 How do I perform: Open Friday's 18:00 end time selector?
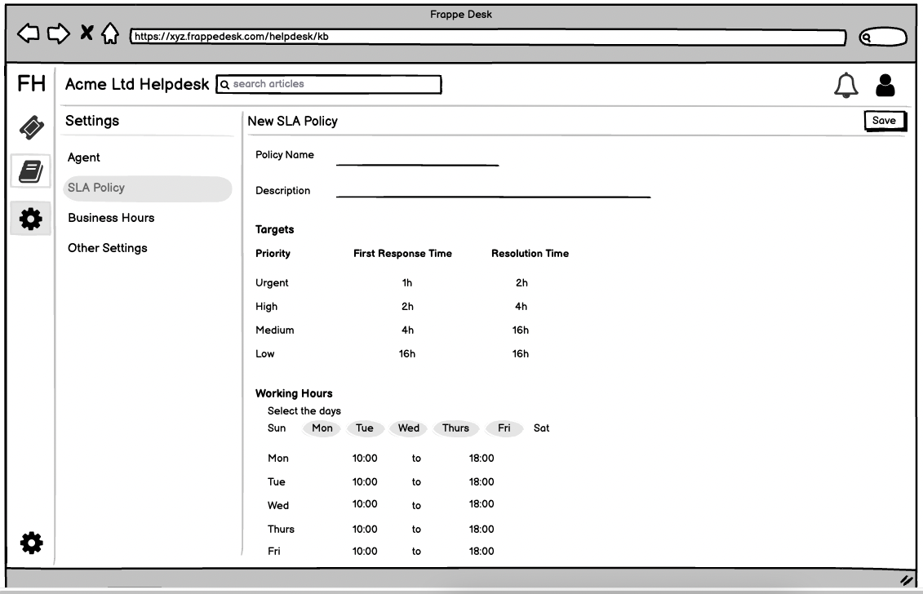[481, 551]
